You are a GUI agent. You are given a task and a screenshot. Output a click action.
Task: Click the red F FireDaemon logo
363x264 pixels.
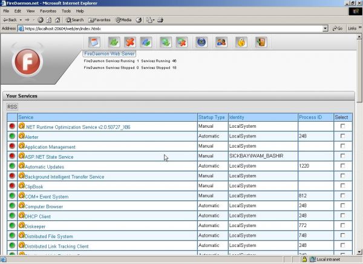(x=27, y=62)
